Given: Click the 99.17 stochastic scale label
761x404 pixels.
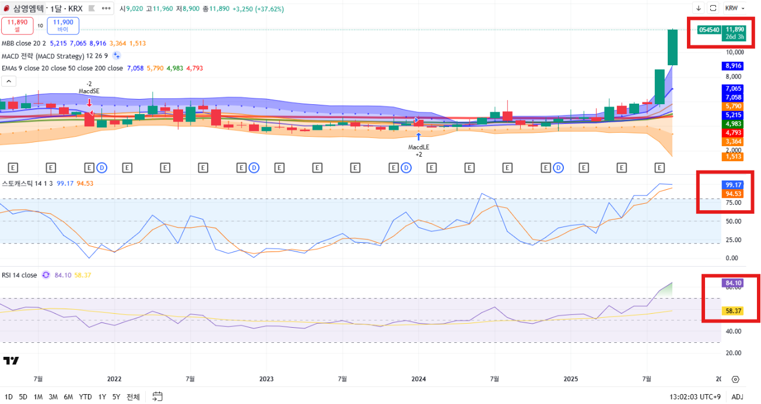Looking at the screenshot, I should coord(734,185).
